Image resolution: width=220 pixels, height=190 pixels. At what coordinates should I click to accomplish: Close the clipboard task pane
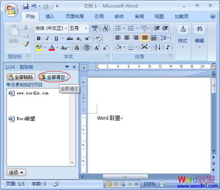click(x=74, y=67)
